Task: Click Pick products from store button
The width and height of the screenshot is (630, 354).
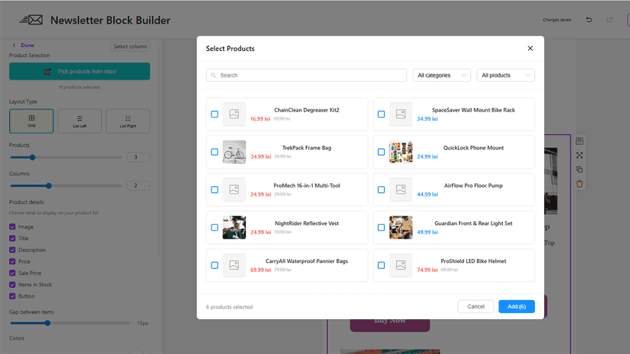Action: click(x=80, y=71)
